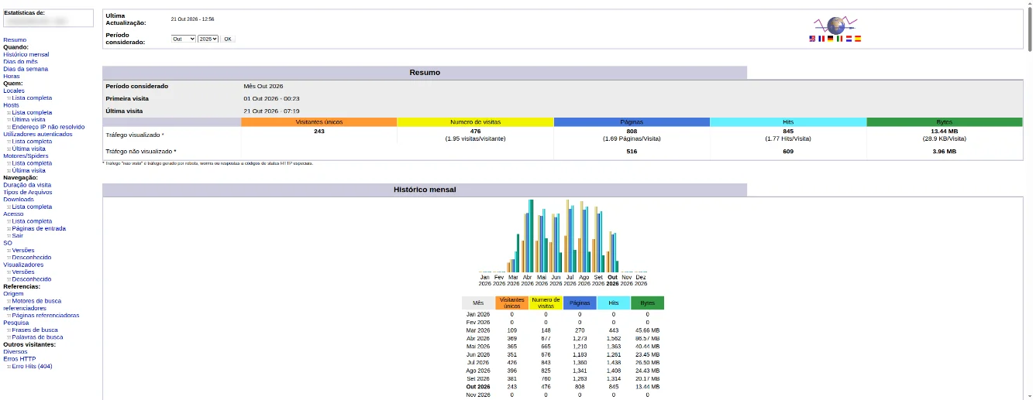Open Utilizadores autenticados sidebar link
The height and width of the screenshot is (400, 1033).
(x=38, y=134)
